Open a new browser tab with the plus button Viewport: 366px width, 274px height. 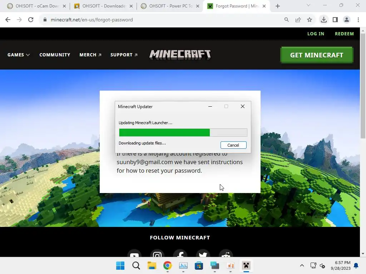pos(277,6)
